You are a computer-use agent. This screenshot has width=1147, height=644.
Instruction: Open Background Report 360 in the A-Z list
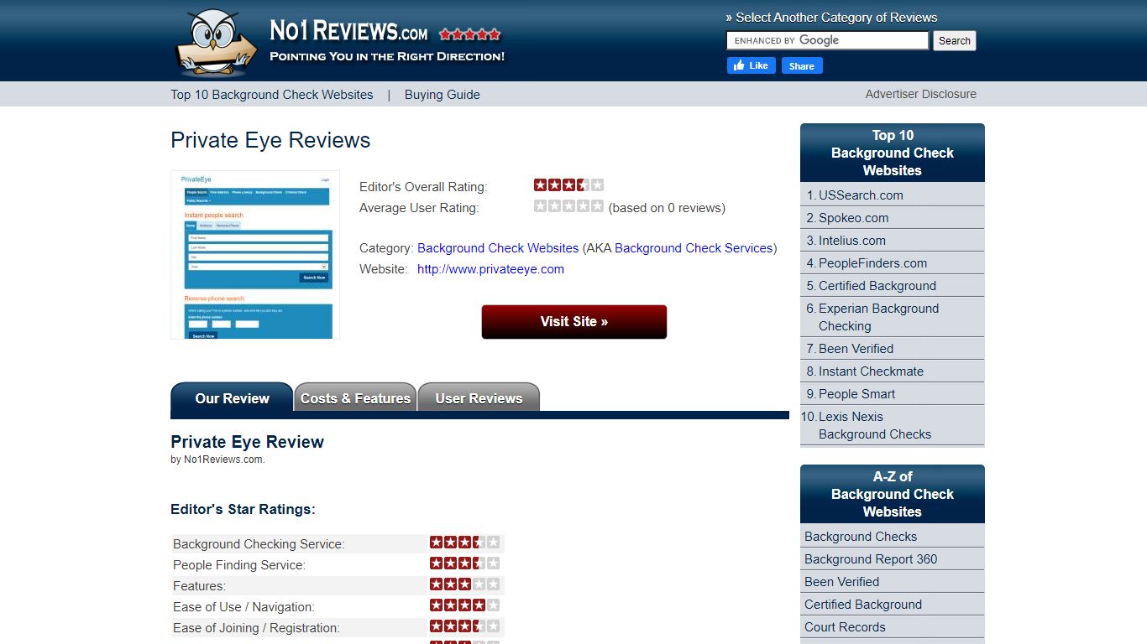tap(871, 559)
